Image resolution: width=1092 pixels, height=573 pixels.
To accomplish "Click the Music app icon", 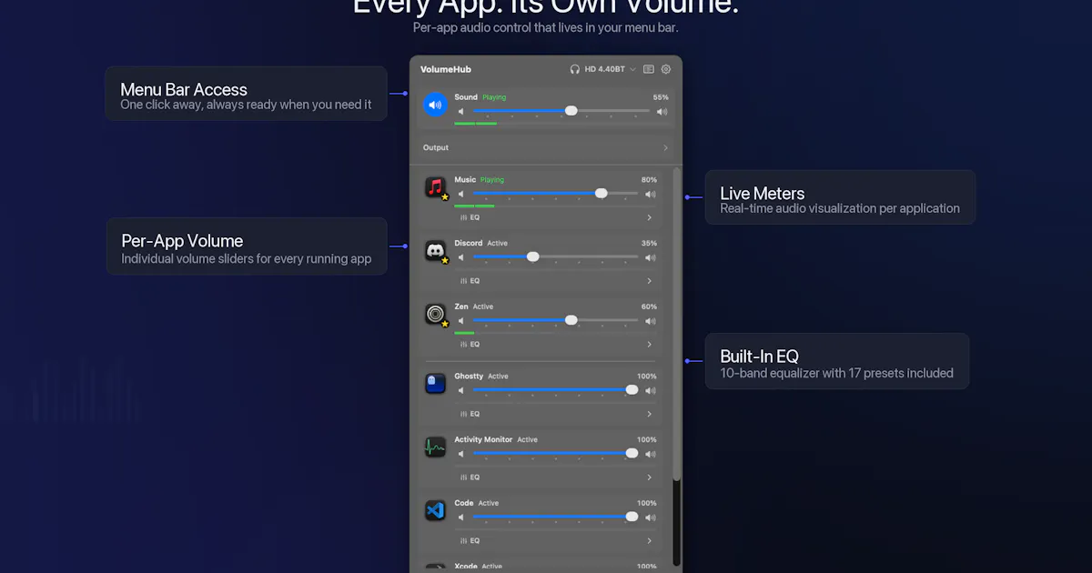I will pyautogui.click(x=435, y=187).
